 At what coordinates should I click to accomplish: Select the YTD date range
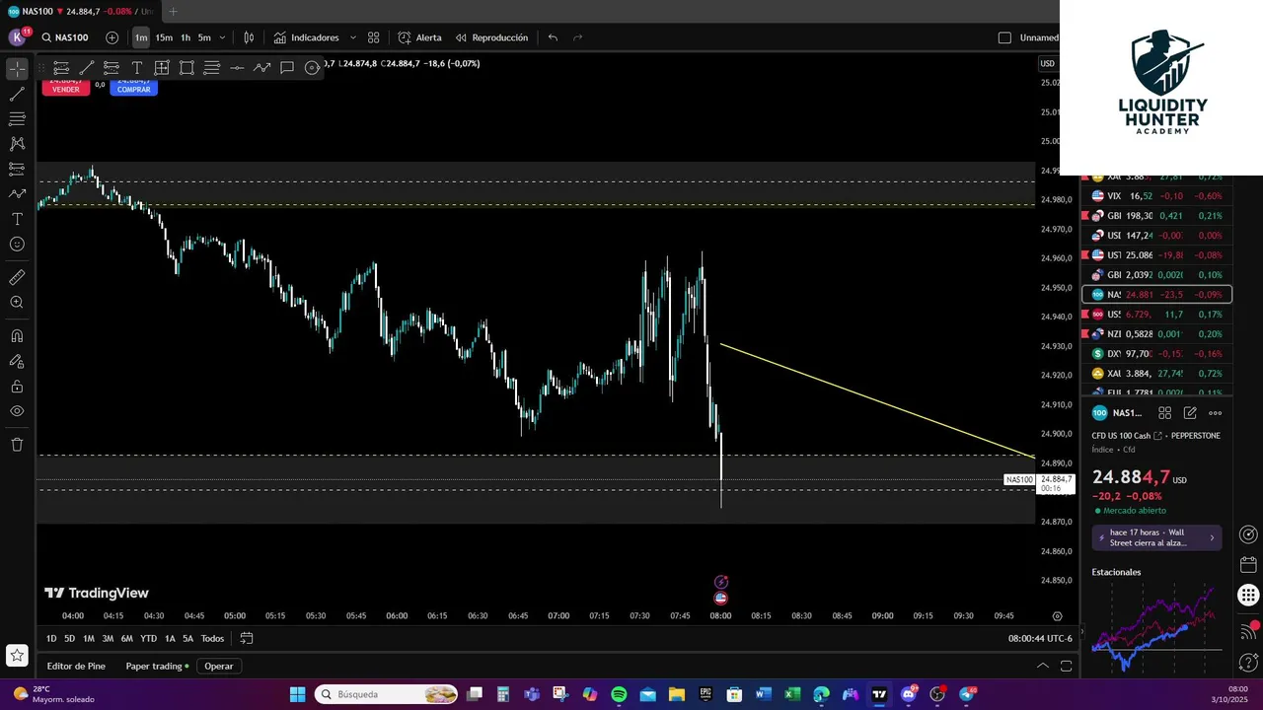[148, 638]
